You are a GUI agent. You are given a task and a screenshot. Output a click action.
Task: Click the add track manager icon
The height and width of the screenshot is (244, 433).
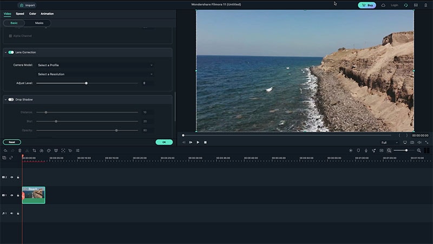coord(4,157)
